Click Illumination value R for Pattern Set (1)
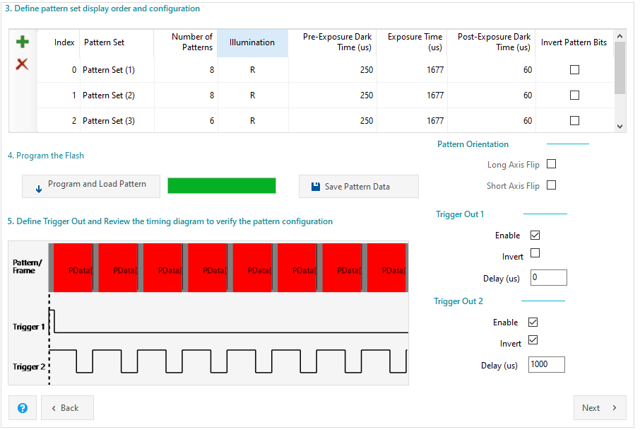 tap(253, 70)
